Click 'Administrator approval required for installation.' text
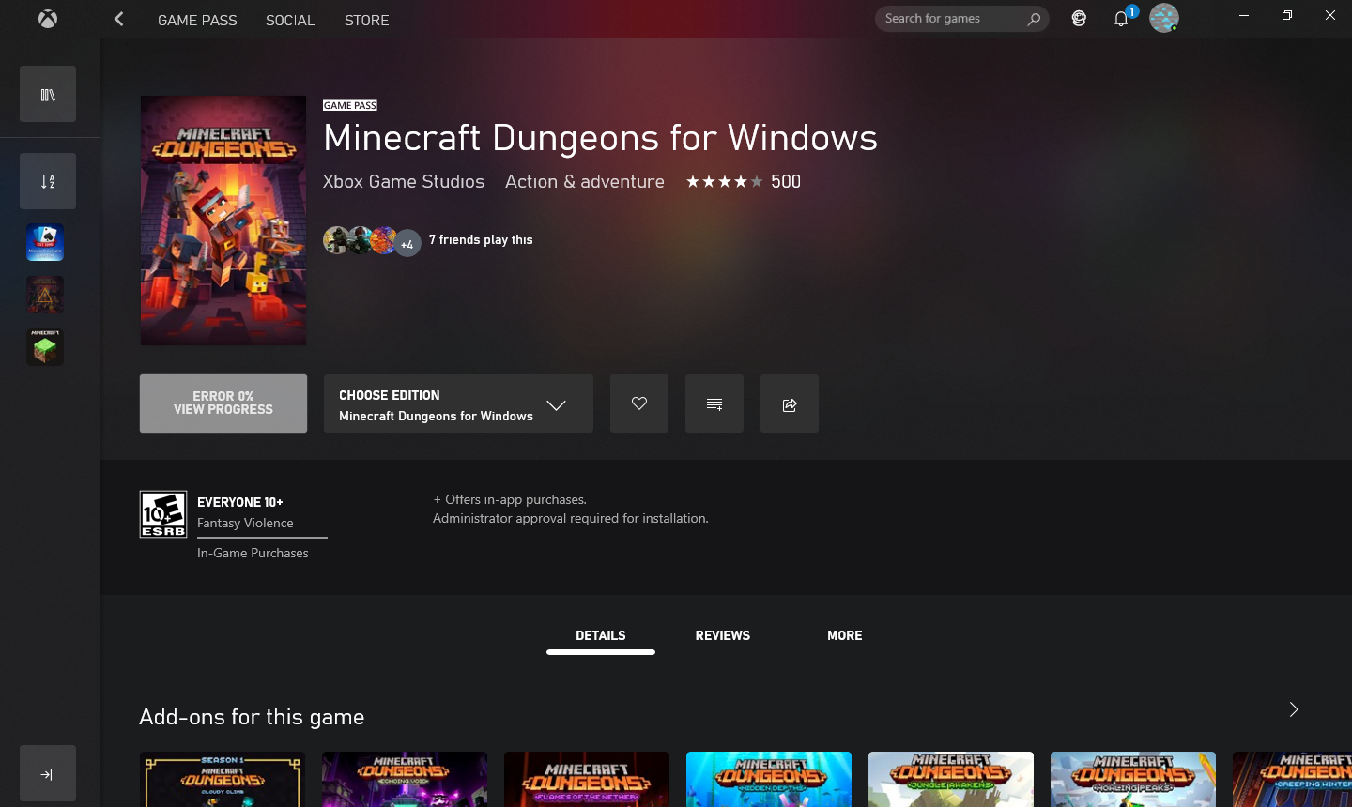 pyautogui.click(x=571, y=519)
